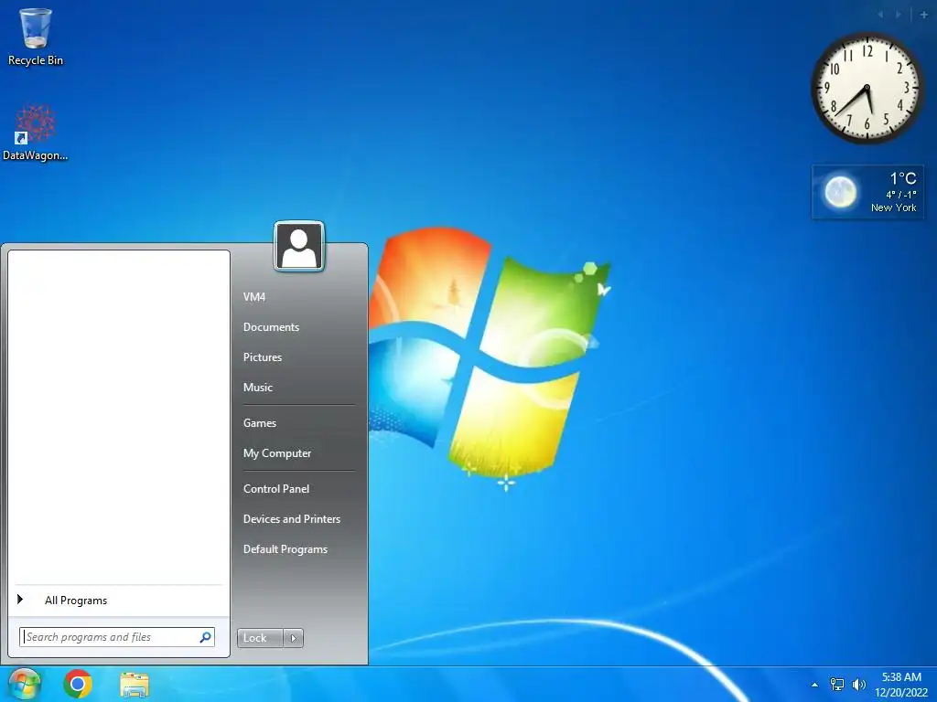
Task: Click the plus icon of the gadget bar
Action: (x=923, y=15)
